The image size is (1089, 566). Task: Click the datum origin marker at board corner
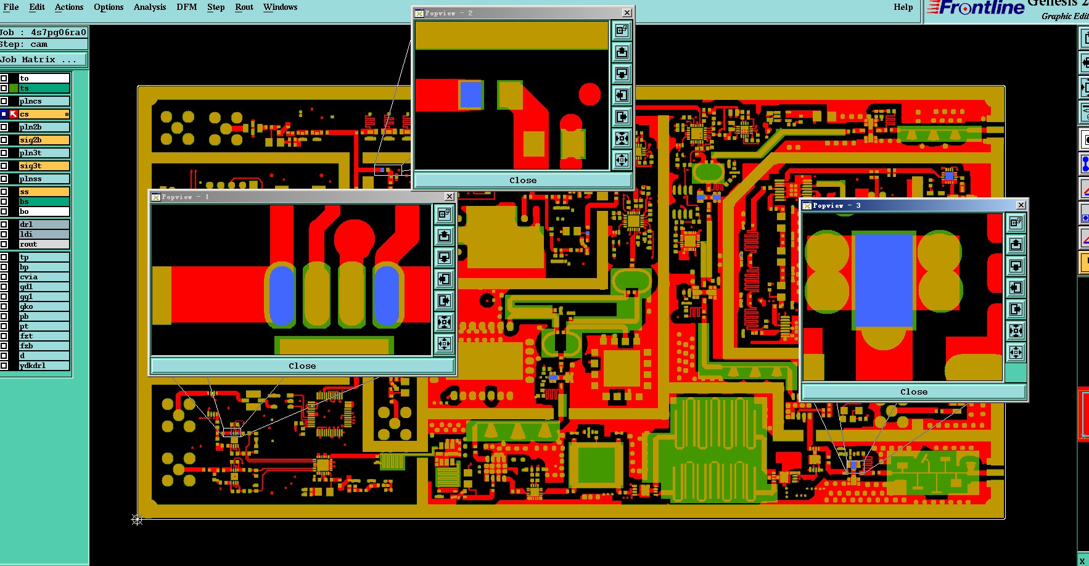[x=137, y=520]
